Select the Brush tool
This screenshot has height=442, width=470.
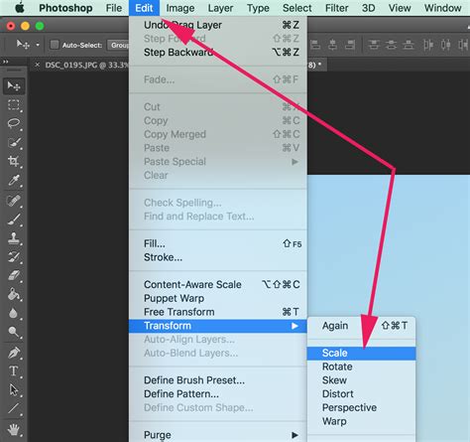14,220
